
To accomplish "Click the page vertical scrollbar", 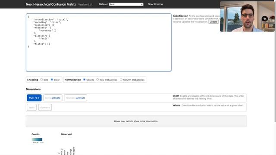I will tap(275, 62).
